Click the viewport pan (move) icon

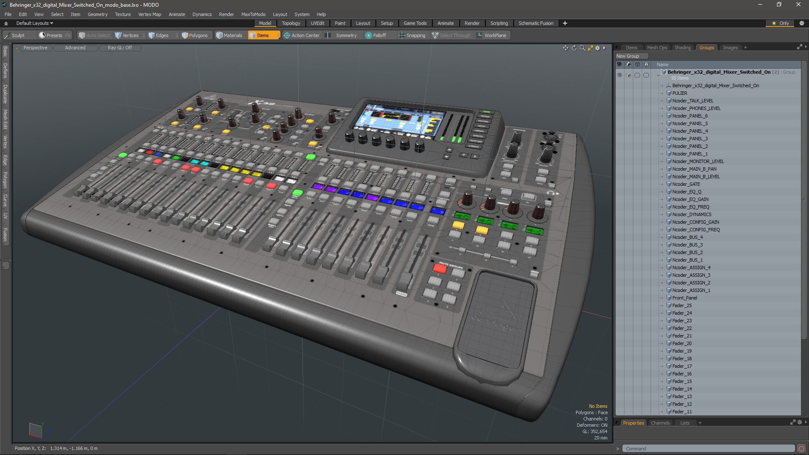coord(565,48)
